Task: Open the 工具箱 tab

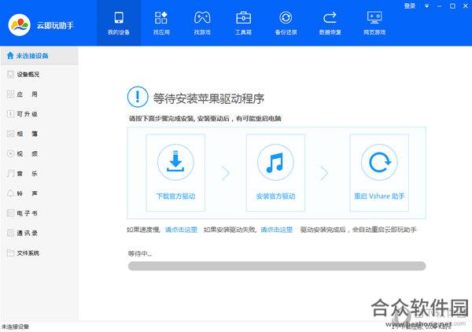Action: click(243, 23)
